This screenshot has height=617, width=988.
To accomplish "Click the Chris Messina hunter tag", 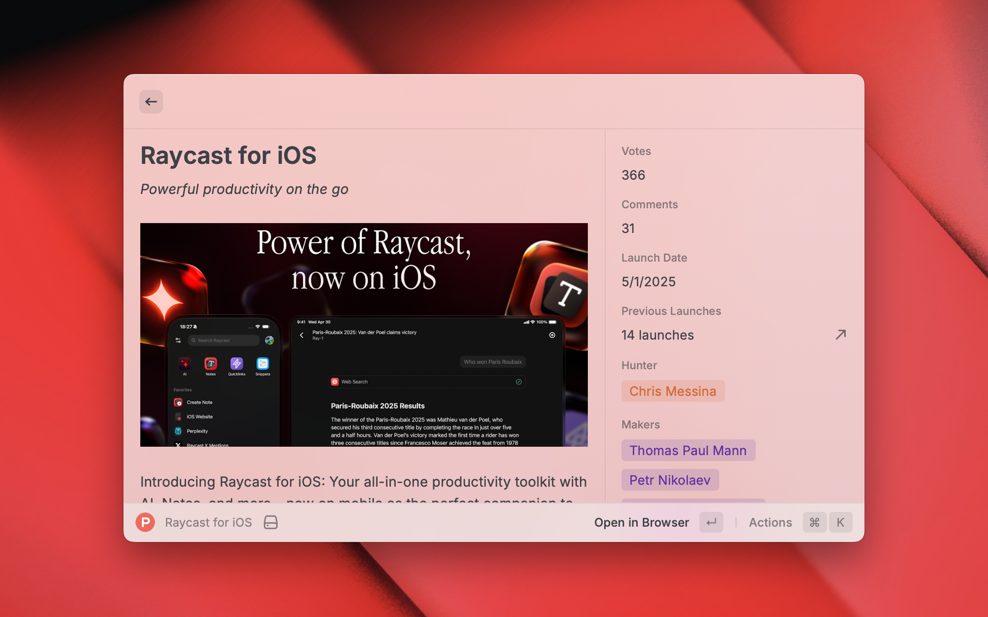I will point(672,391).
